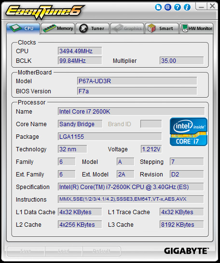220x263 pixels.
Task: Click the Specification field i7-2600K CPU
Action: tap(131, 187)
